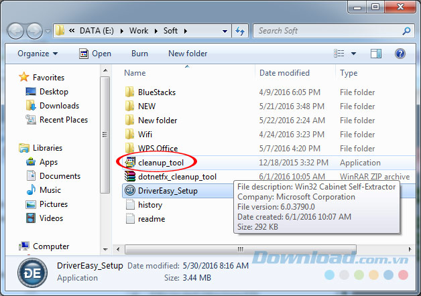421x296 pixels.
Task: Select Computer in the navigation pane
Action: point(44,246)
